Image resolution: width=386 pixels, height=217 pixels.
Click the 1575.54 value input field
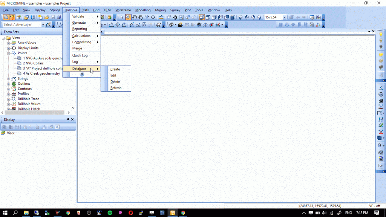click(273, 17)
